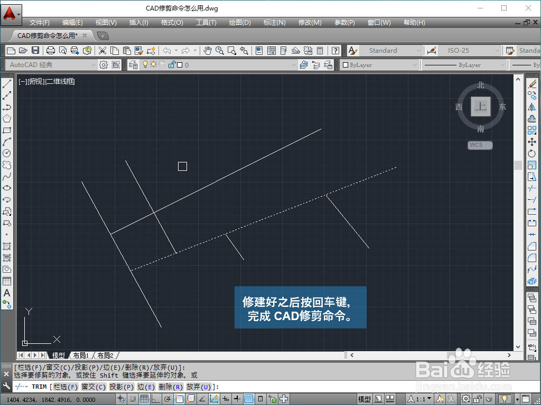Open the 修改(M) menu
This screenshot has width=541, height=405.
310,23
